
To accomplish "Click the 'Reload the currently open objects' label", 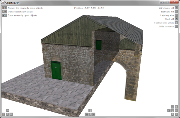I will [x=25, y=8].
